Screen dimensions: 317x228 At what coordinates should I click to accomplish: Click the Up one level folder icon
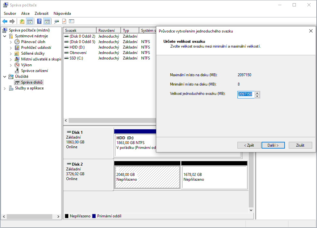point(22,21)
